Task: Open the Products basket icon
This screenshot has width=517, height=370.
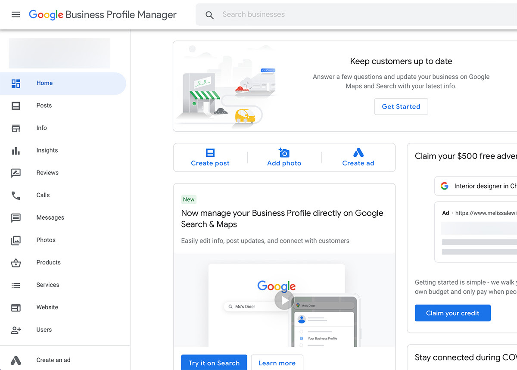Action: [x=16, y=262]
